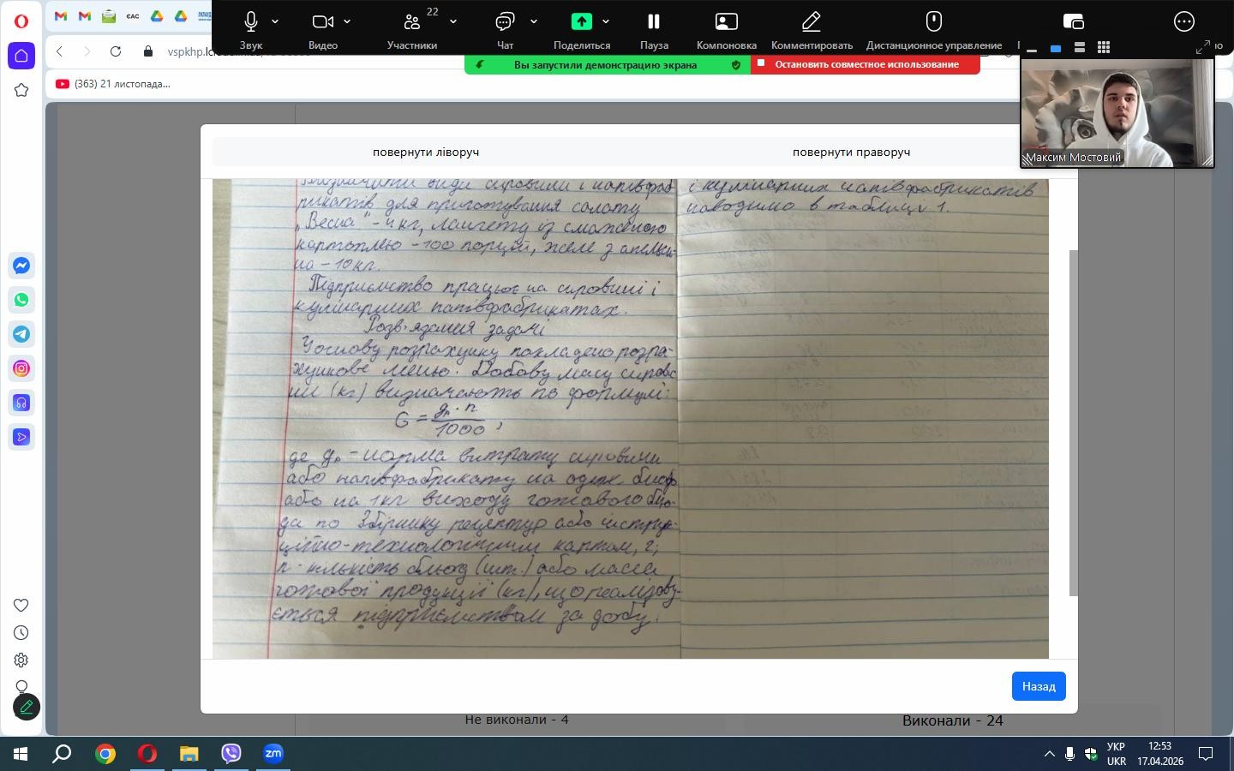This screenshot has height=771, width=1234.
Task: Expand audio options arrow next to Звук
Action: 275,21
